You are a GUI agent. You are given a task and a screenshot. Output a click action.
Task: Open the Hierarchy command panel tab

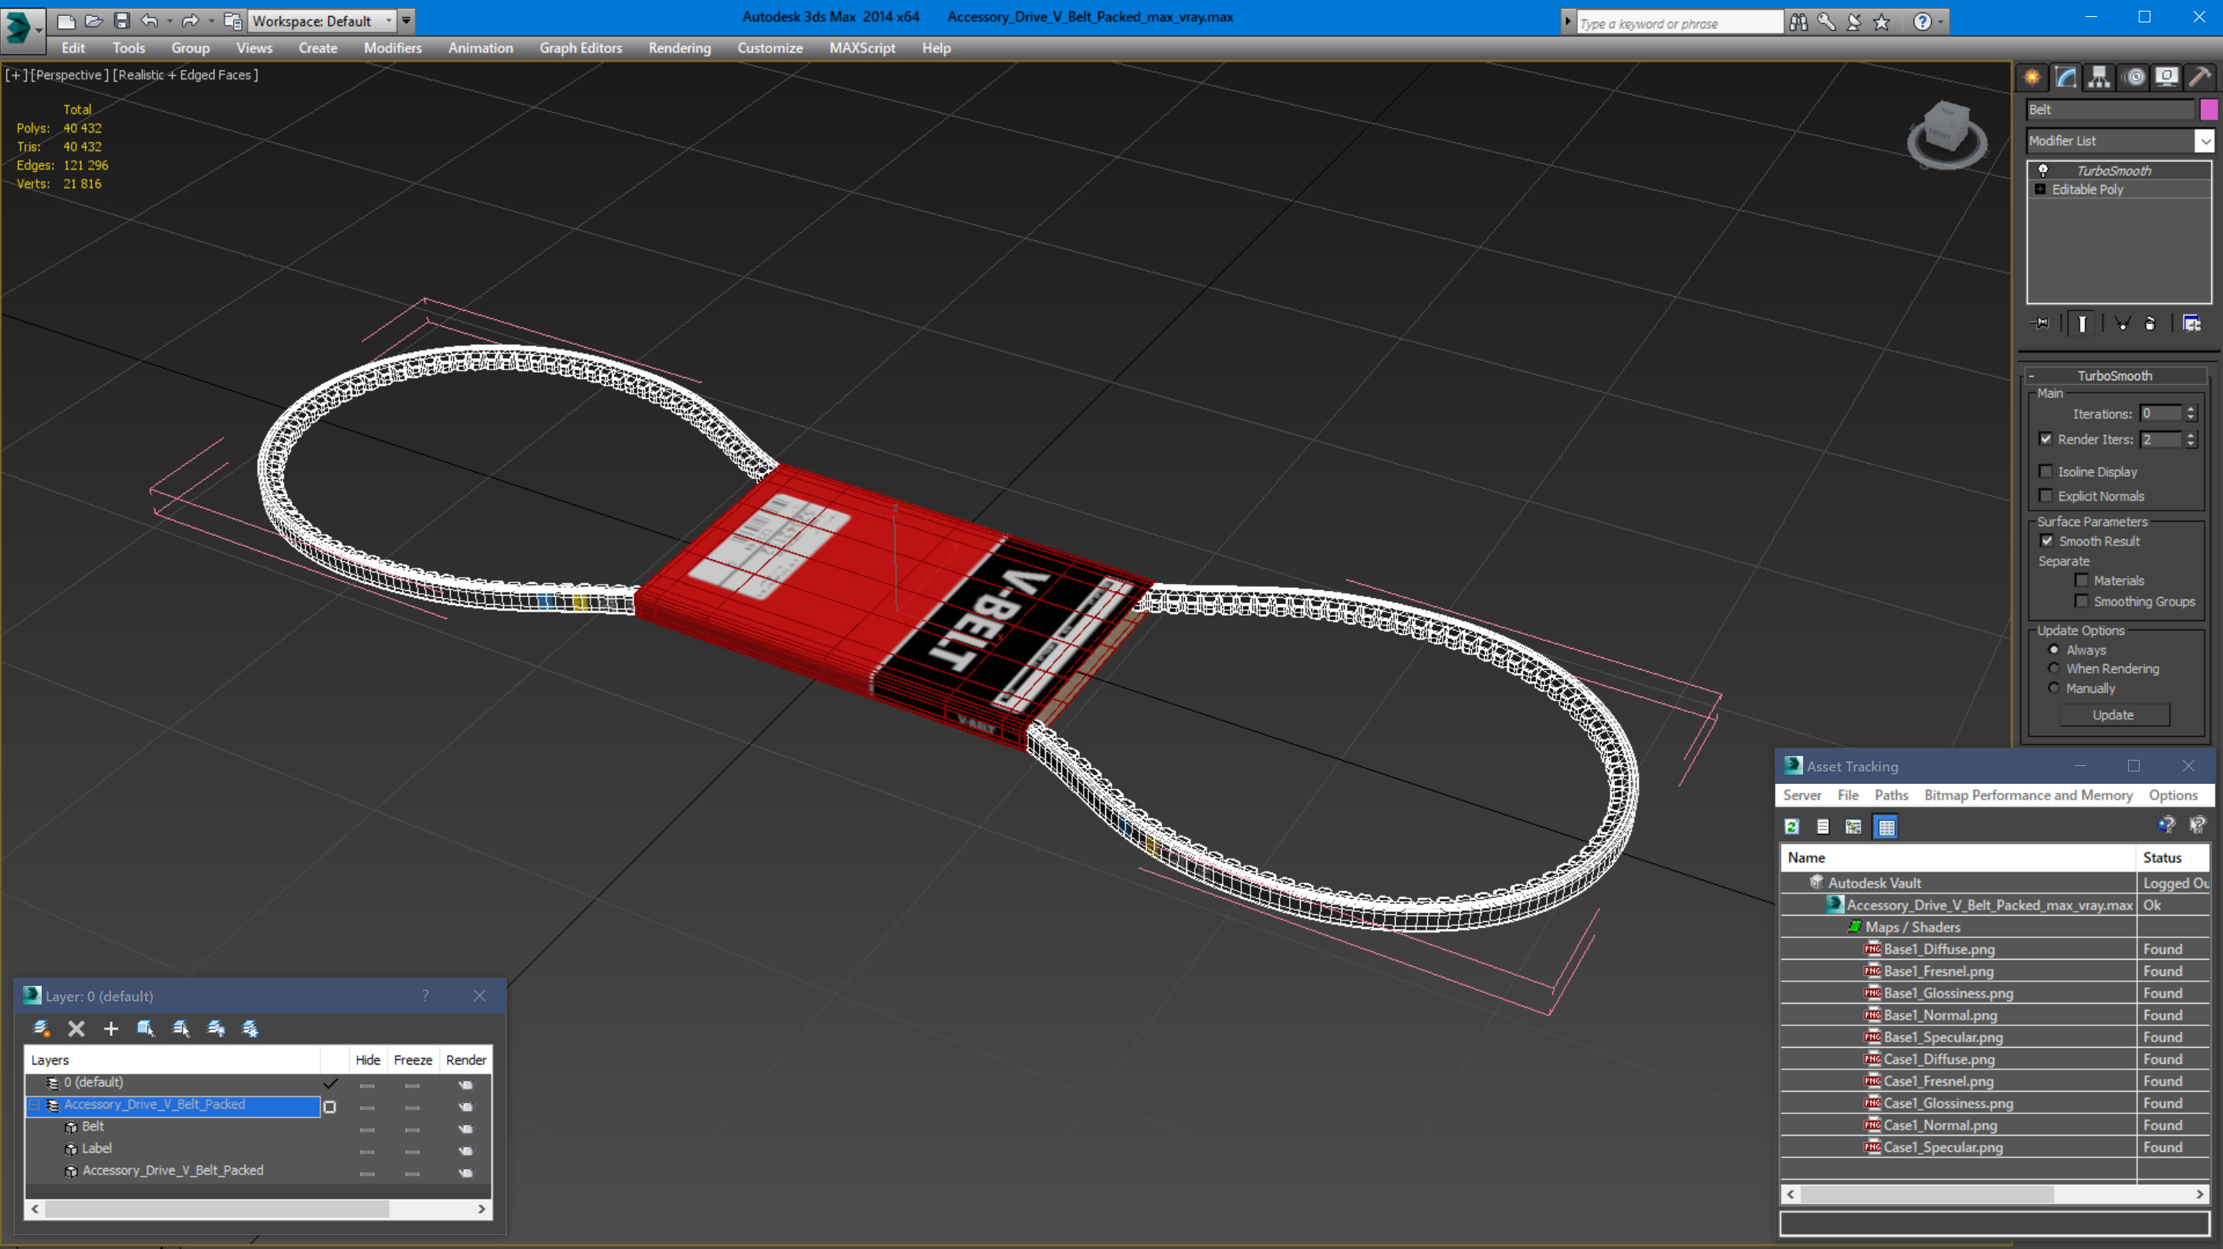tap(2099, 78)
